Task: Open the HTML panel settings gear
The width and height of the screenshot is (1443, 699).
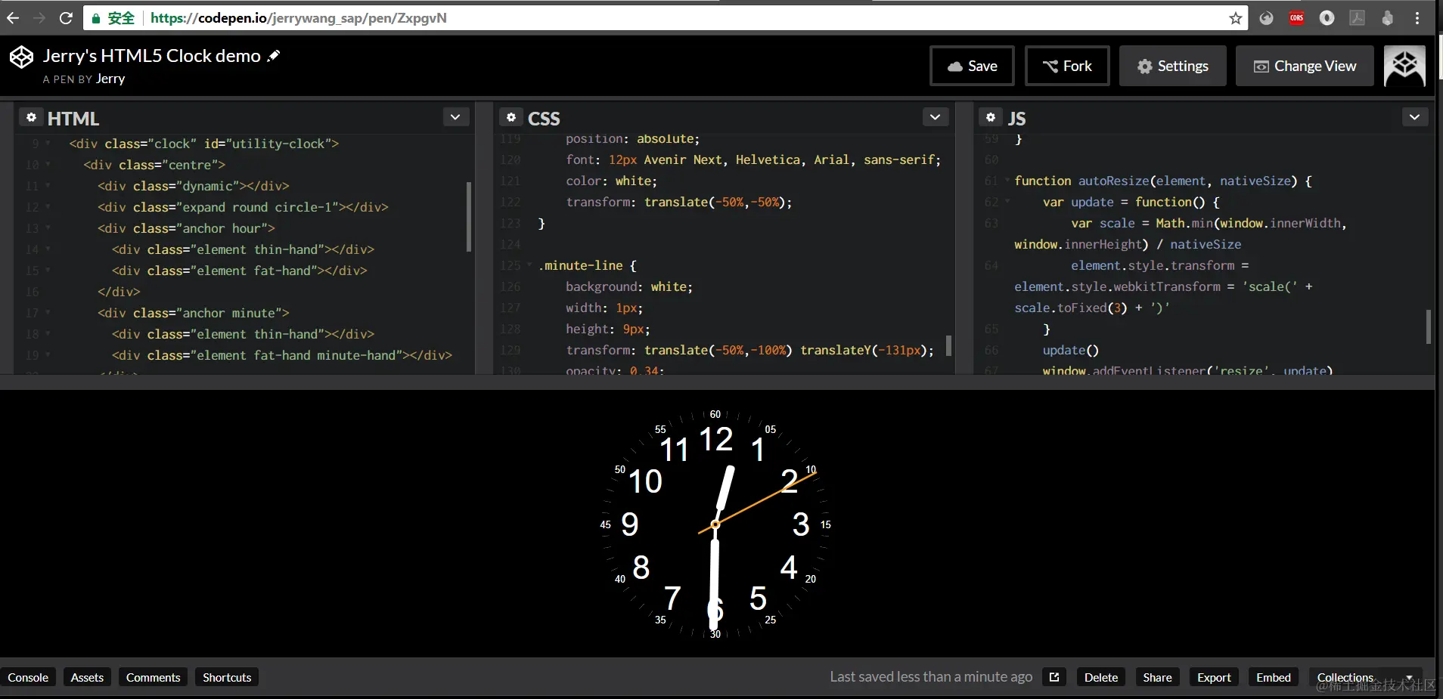Action: [x=33, y=117]
